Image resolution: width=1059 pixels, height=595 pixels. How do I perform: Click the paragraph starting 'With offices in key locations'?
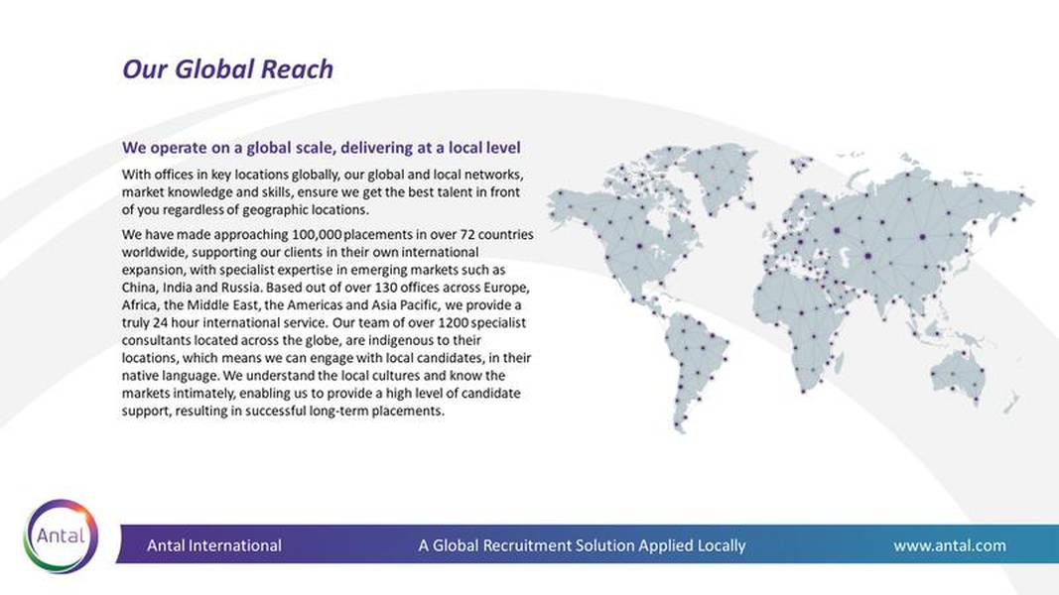point(323,192)
